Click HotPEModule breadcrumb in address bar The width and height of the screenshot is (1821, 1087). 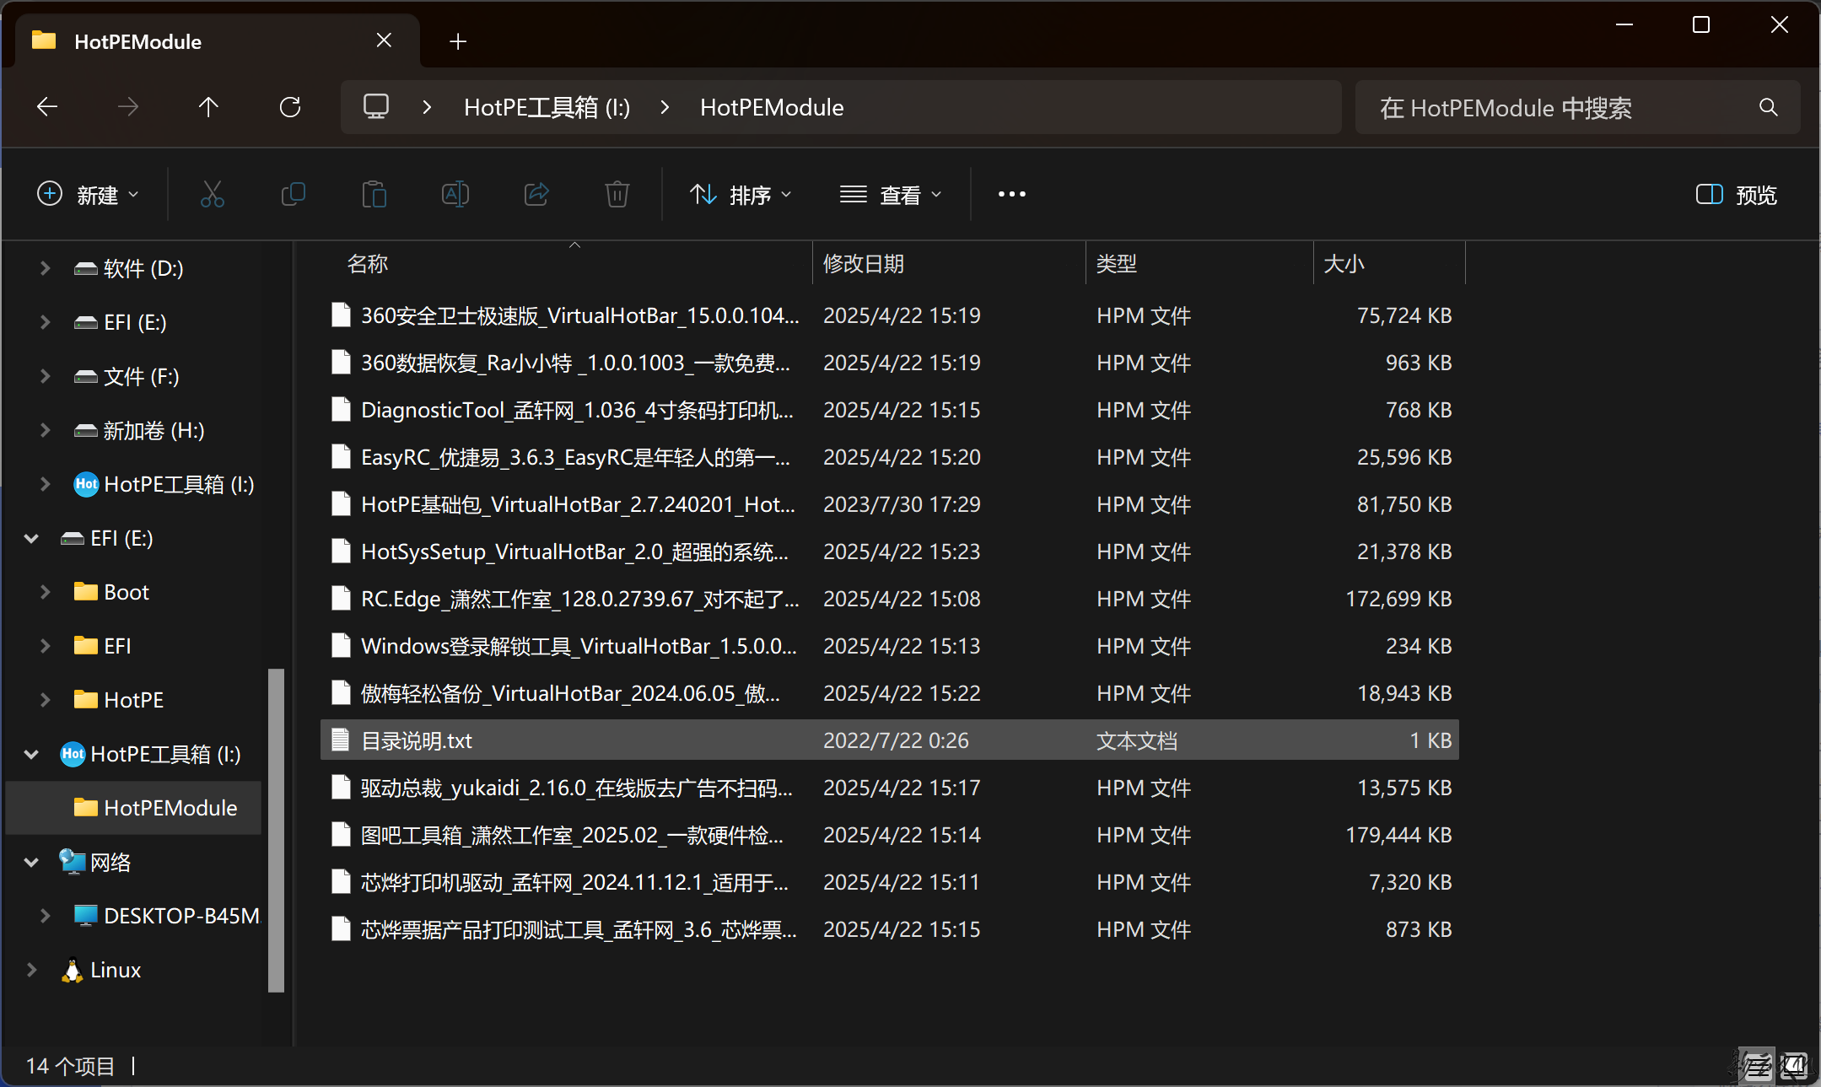(x=772, y=107)
